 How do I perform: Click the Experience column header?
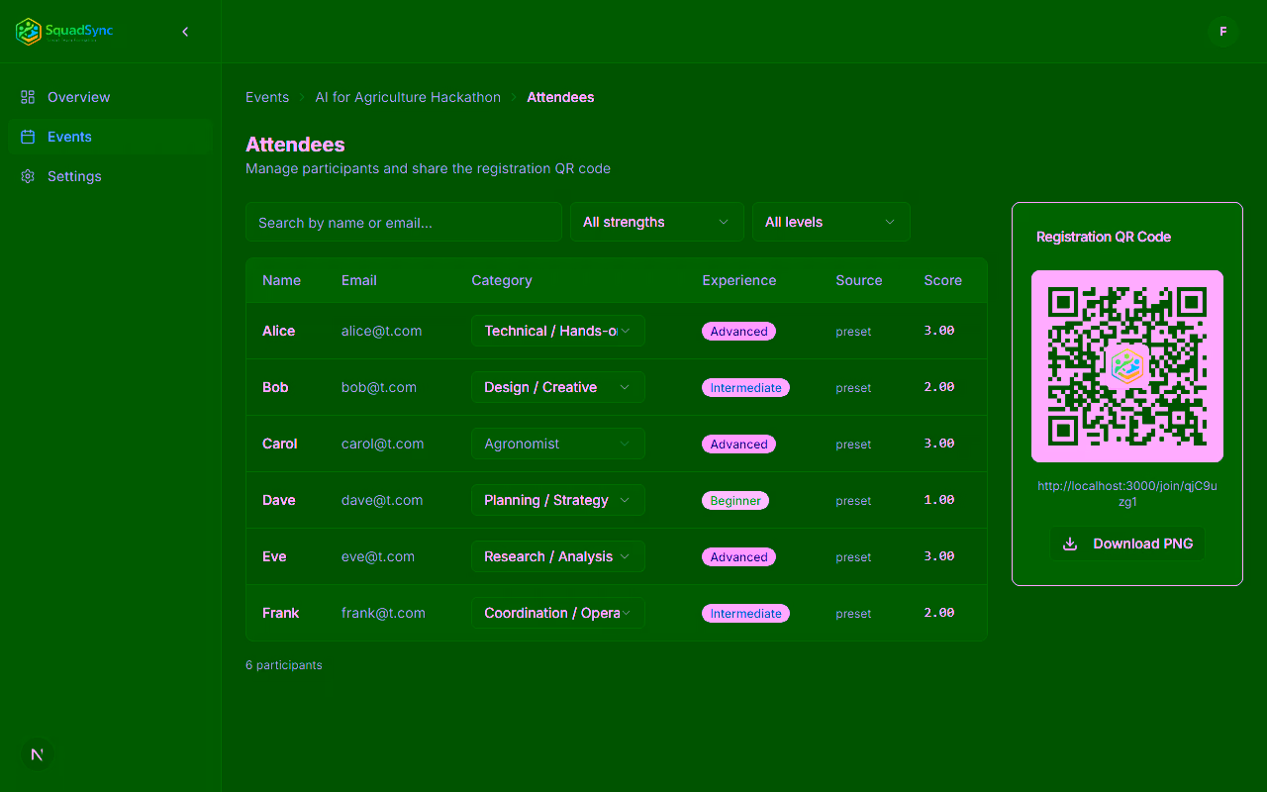[x=739, y=280]
